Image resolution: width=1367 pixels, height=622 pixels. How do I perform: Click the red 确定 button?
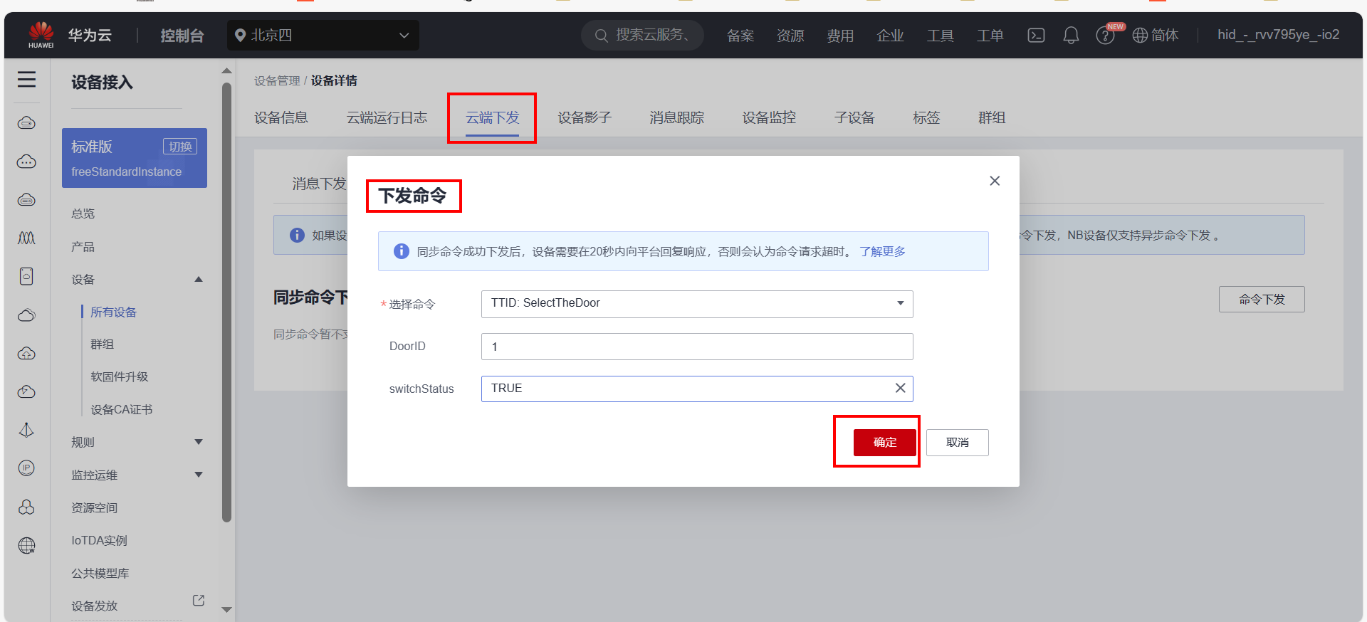click(885, 443)
